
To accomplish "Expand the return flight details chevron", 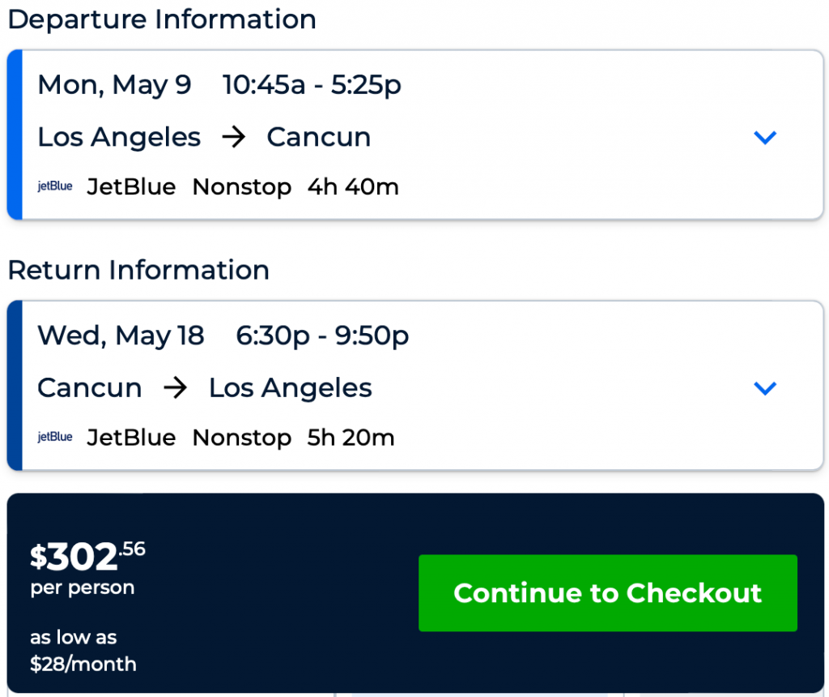I will coord(764,388).
